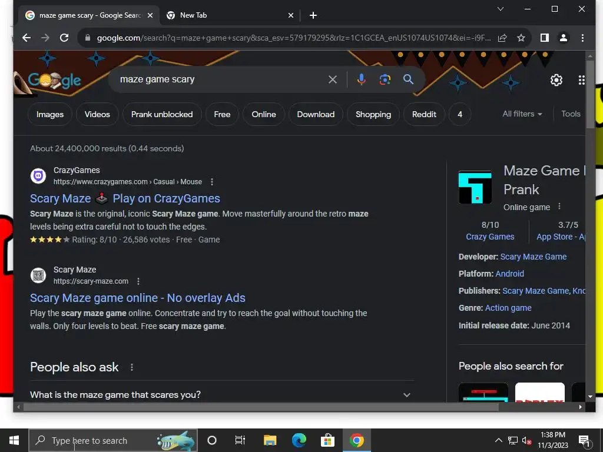The height and width of the screenshot is (452, 603).
Task: Click the Scary Maze site favicon
Action: pyautogui.click(x=38, y=275)
